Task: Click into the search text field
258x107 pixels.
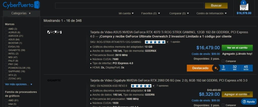Action: click(x=130, y=6)
